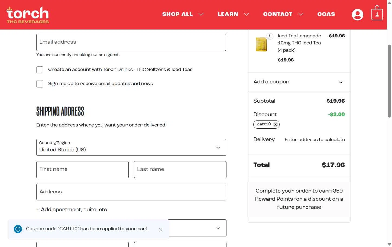This screenshot has width=392, height=247.
Task: Focus the Email address field
Action: (131, 42)
